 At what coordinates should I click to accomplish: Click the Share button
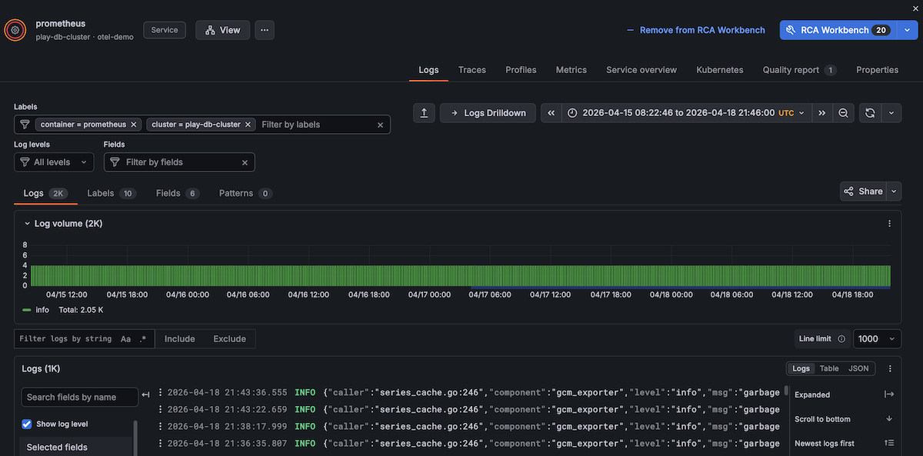click(x=863, y=191)
